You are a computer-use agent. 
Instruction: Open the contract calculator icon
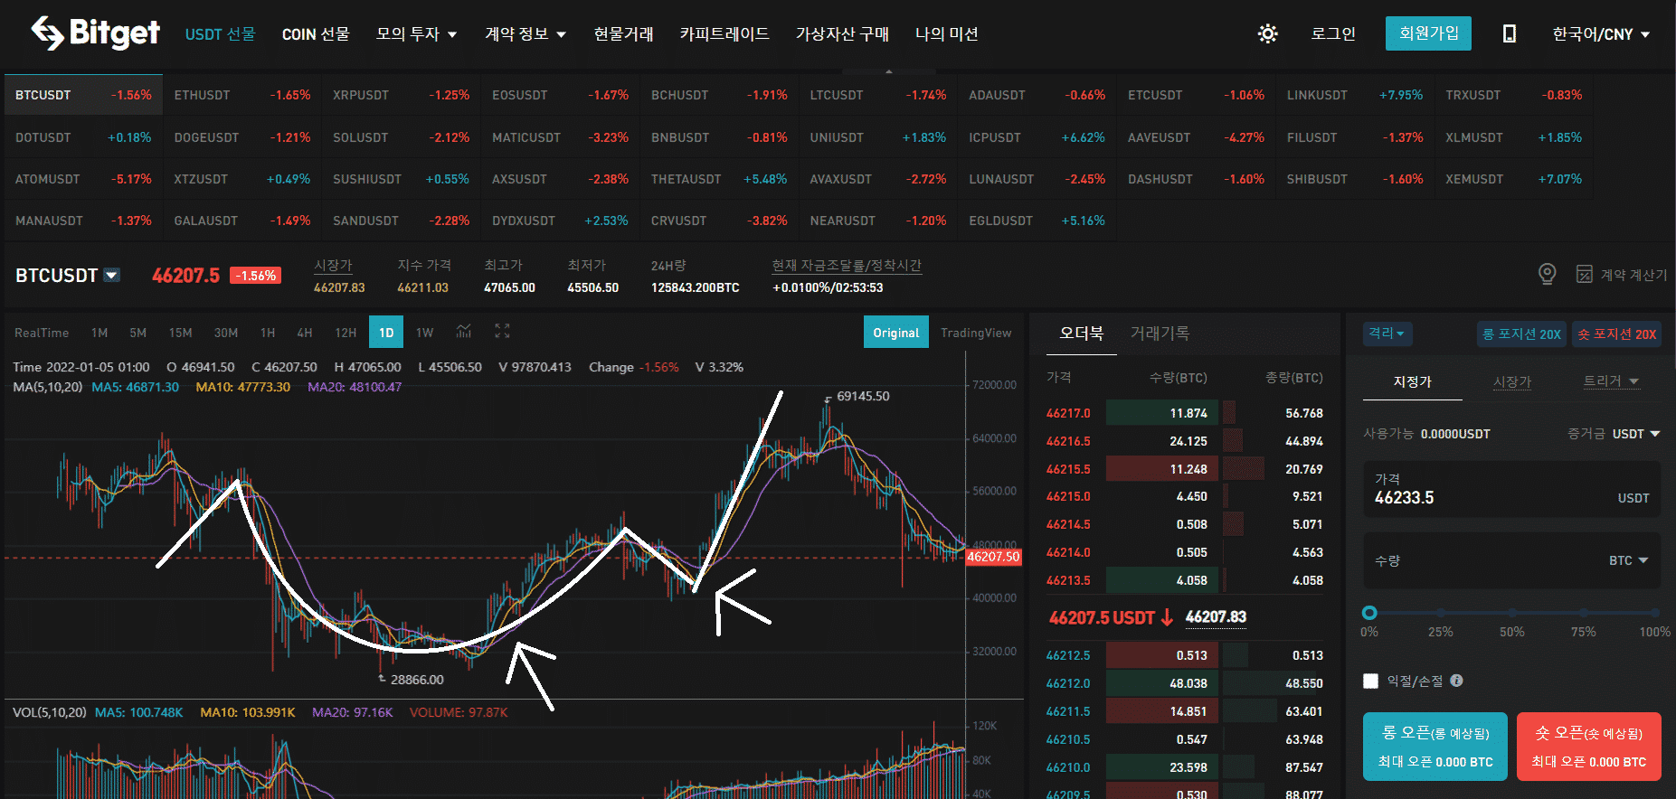click(x=1584, y=274)
